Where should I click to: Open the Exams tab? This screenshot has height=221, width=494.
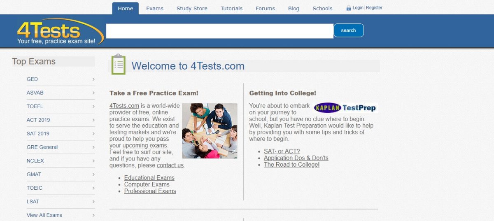point(155,8)
